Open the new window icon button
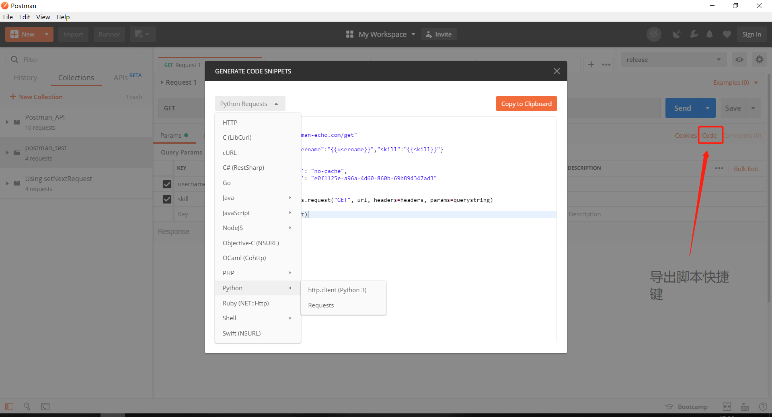Image resolution: width=772 pixels, height=417 pixels. click(142, 34)
